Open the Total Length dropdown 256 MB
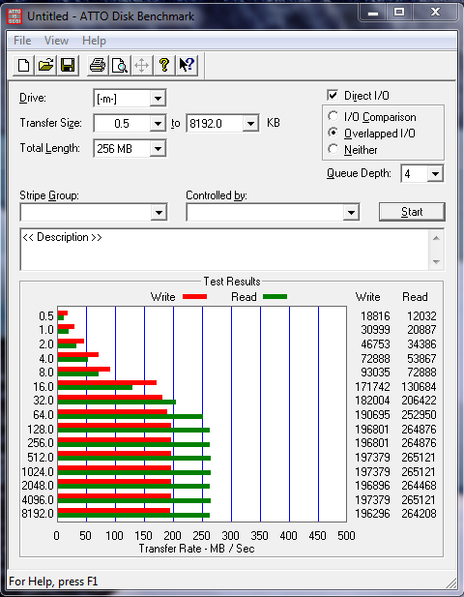 pos(158,148)
